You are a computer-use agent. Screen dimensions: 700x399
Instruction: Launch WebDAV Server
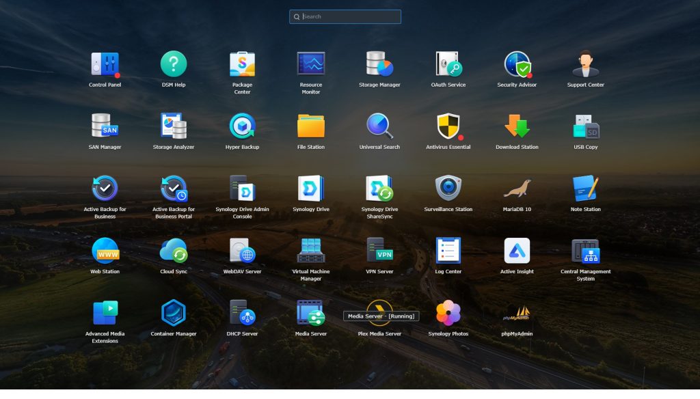pos(243,250)
